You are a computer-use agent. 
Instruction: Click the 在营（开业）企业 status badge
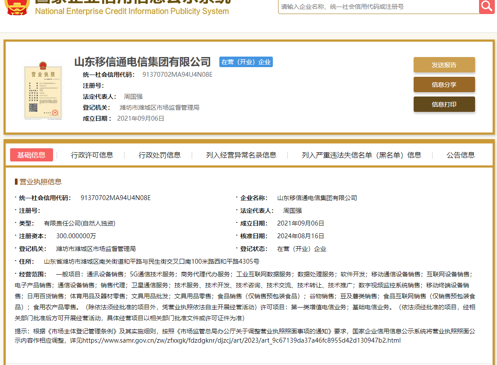246,62
